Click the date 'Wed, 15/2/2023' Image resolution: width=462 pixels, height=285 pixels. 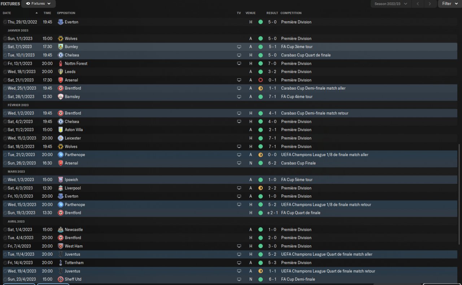(x=22, y=138)
